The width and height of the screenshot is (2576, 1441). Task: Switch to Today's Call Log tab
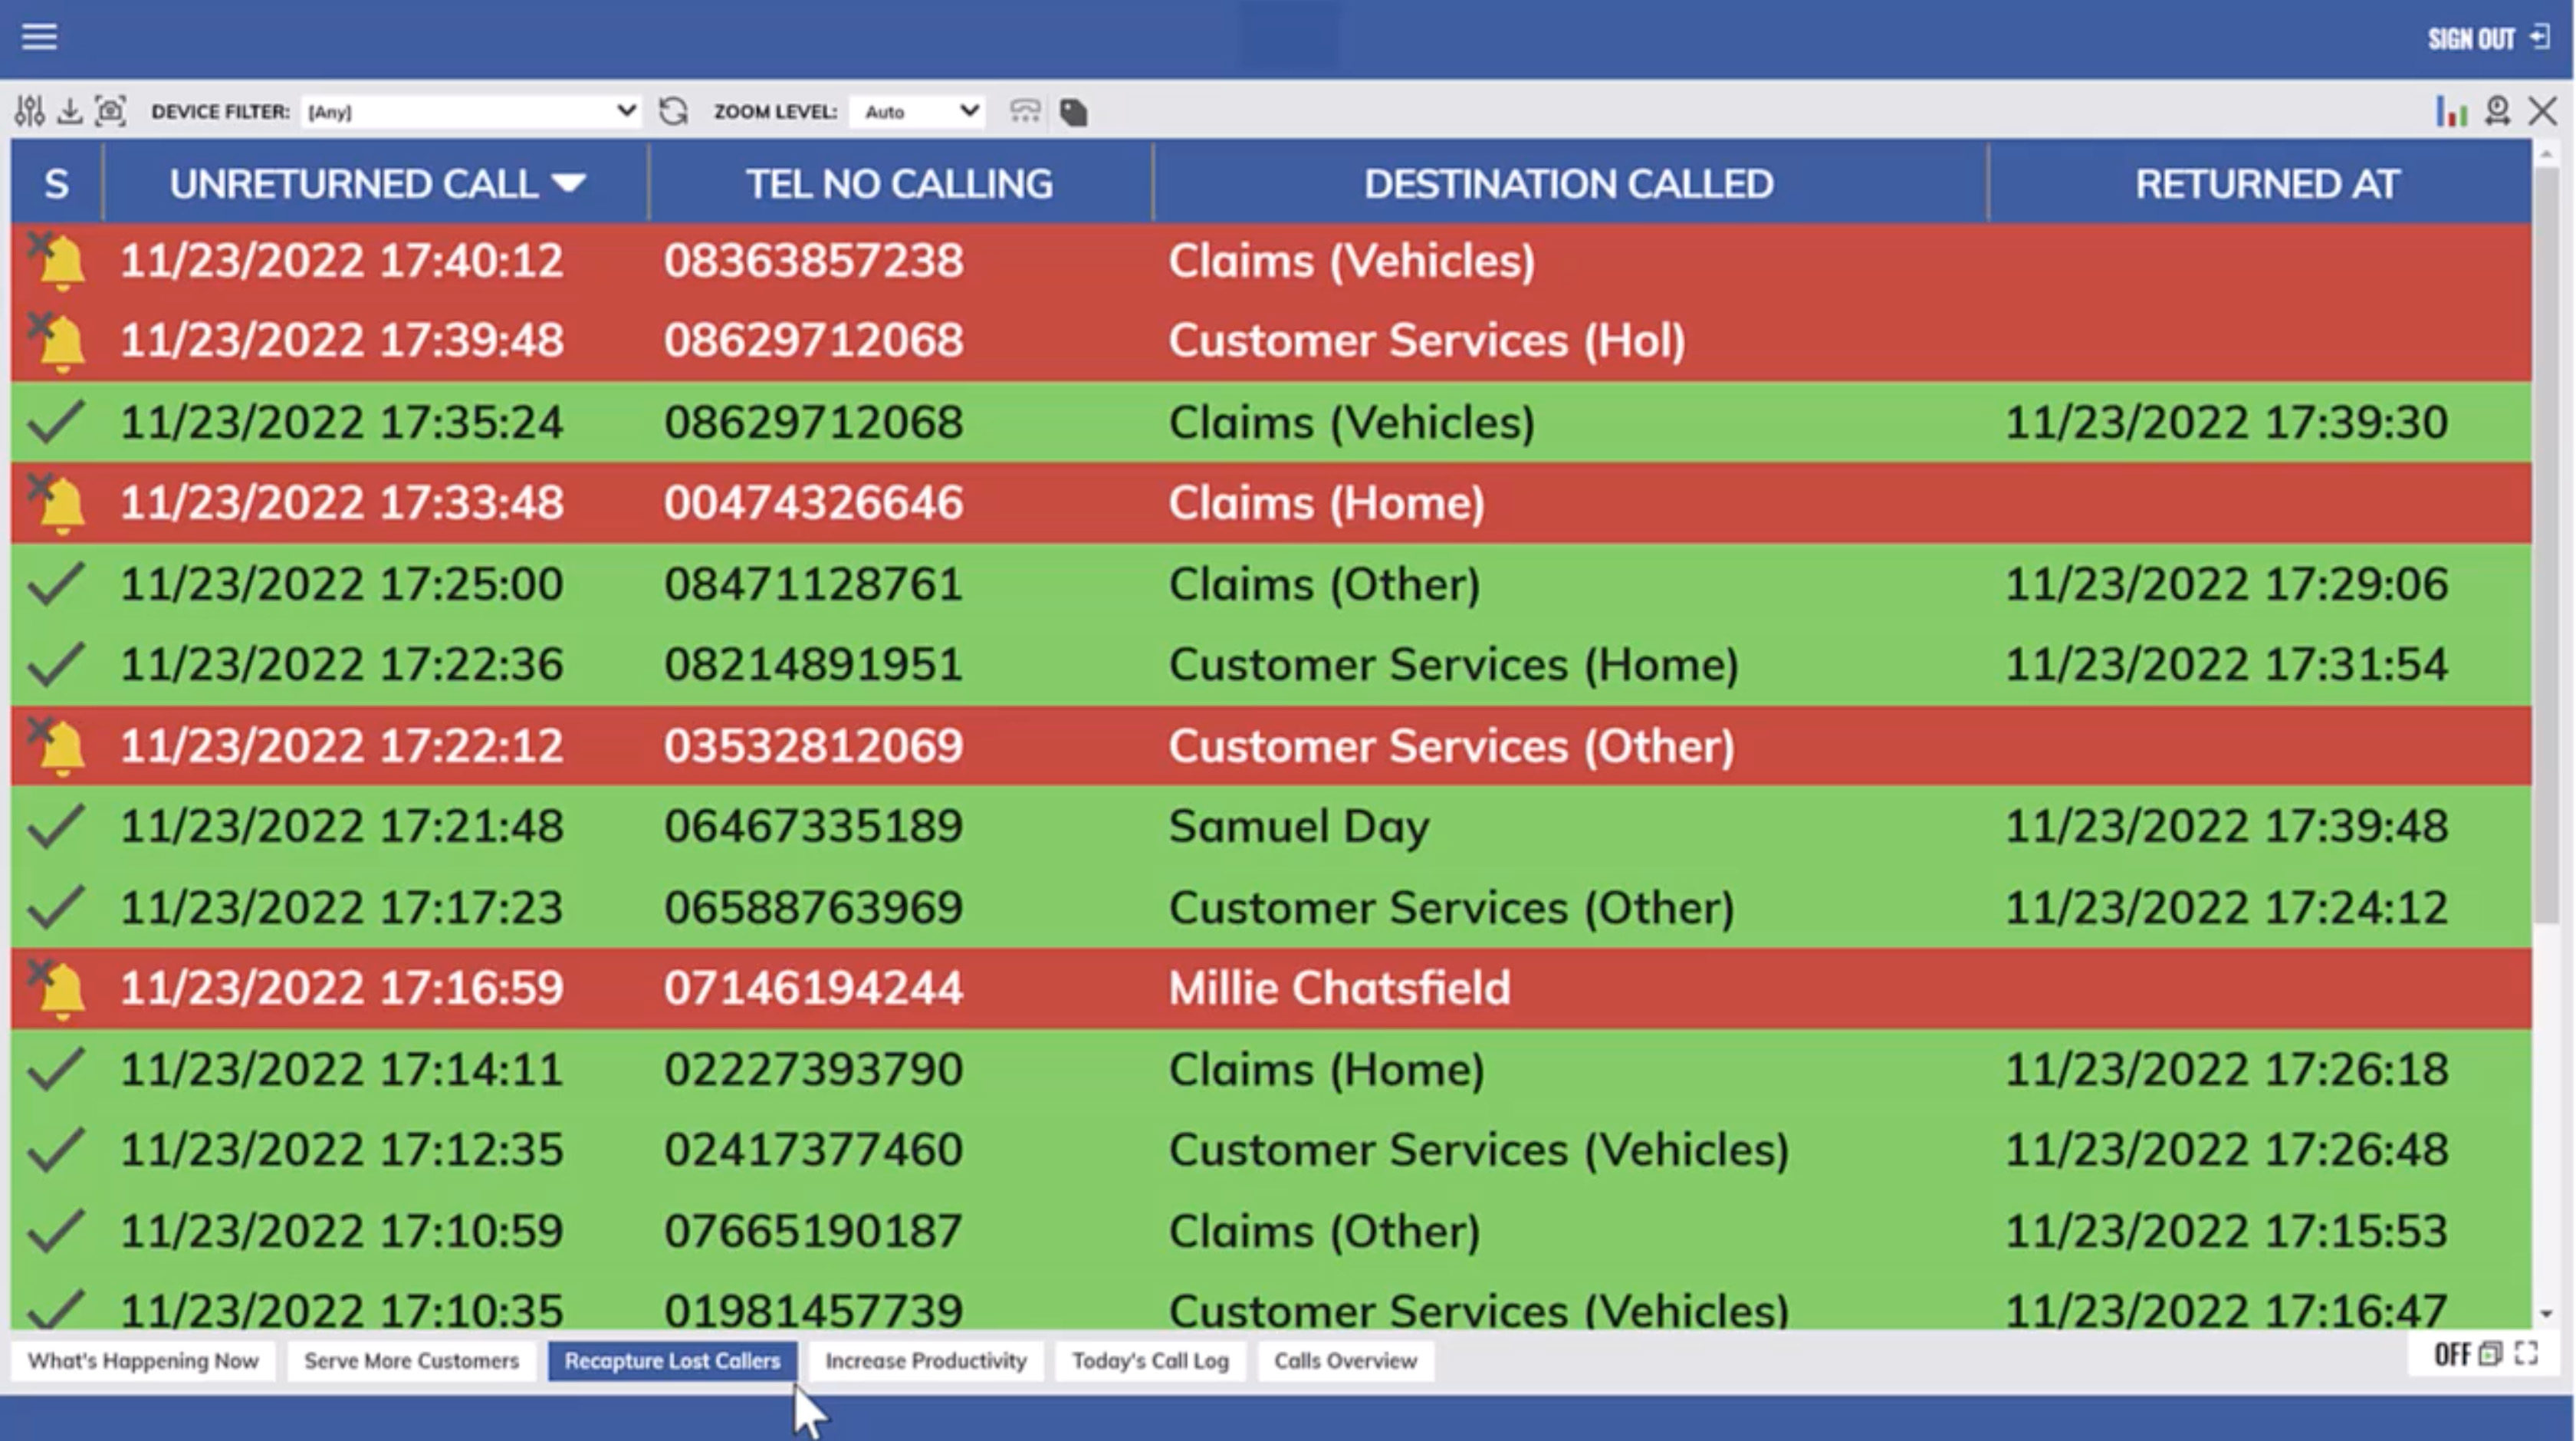(1150, 1361)
